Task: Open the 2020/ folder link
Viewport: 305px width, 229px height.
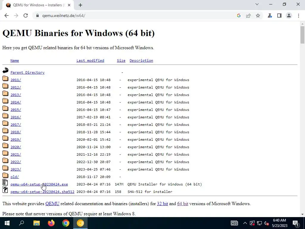Action: tap(16, 147)
